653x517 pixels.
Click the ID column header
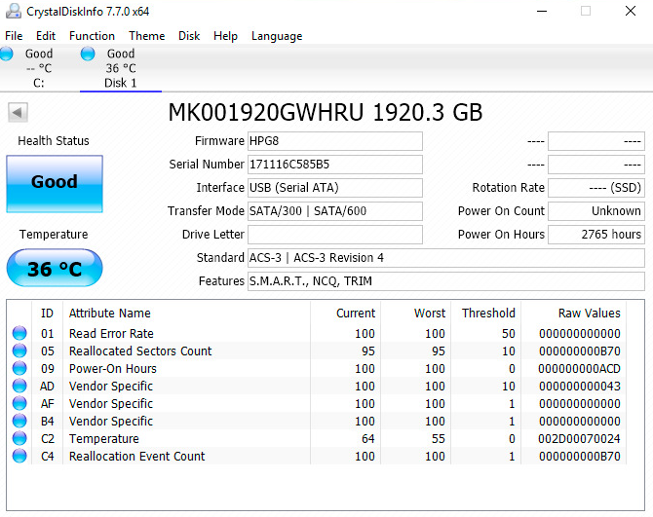click(x=47, y=313)
